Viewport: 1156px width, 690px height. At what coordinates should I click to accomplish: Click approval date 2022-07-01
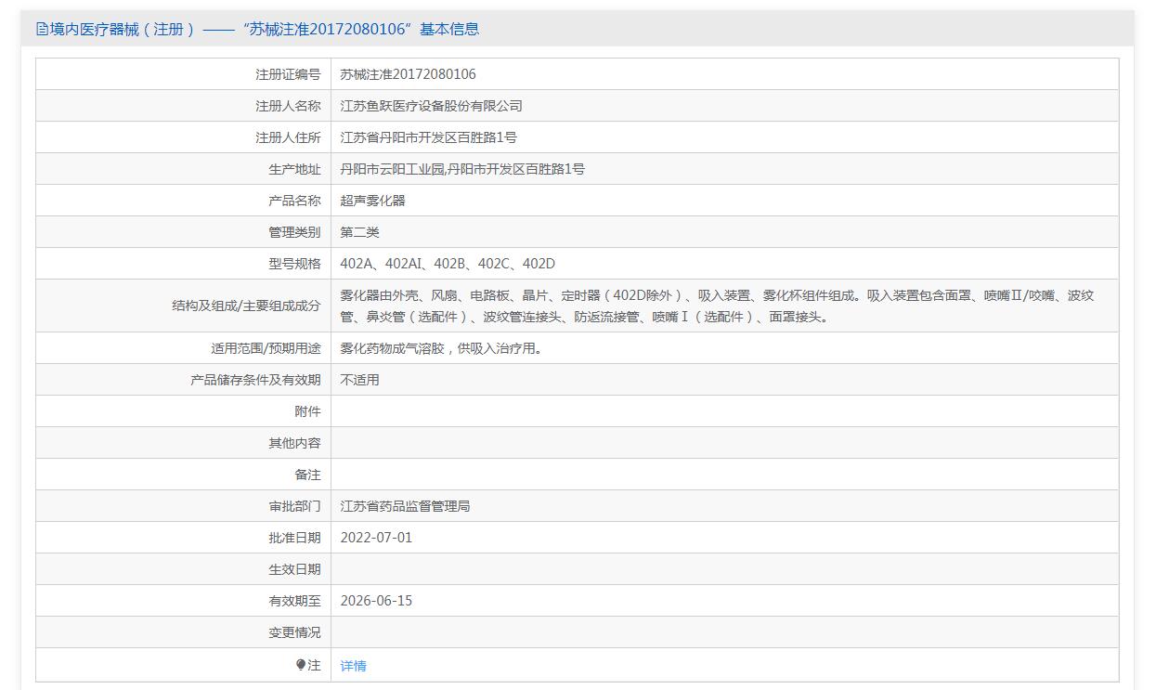(376, 538)
